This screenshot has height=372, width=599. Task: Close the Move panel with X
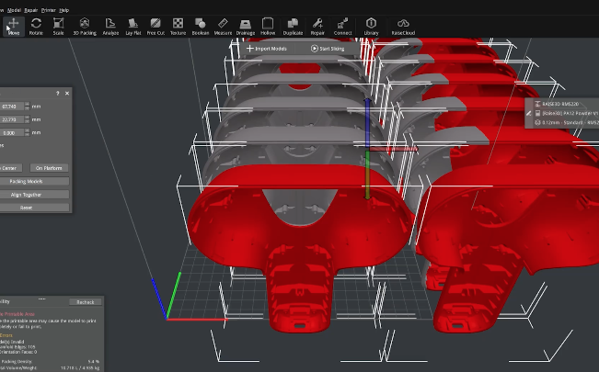click(68, 93)
